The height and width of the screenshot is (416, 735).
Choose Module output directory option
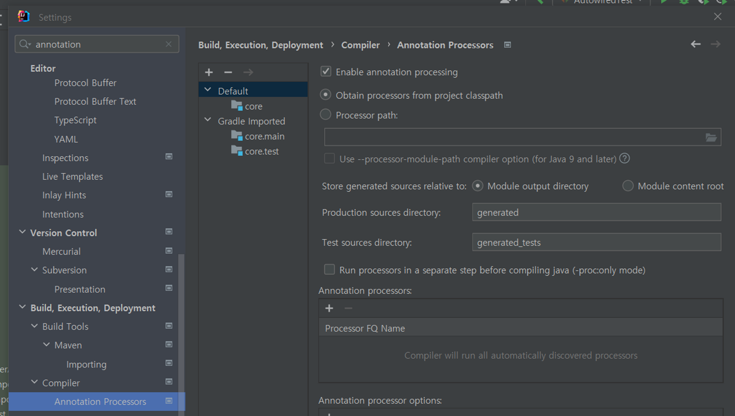point(478,186)
